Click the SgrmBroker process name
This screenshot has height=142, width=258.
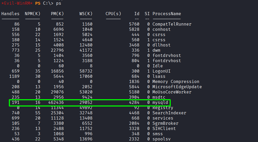click(165, 123)
